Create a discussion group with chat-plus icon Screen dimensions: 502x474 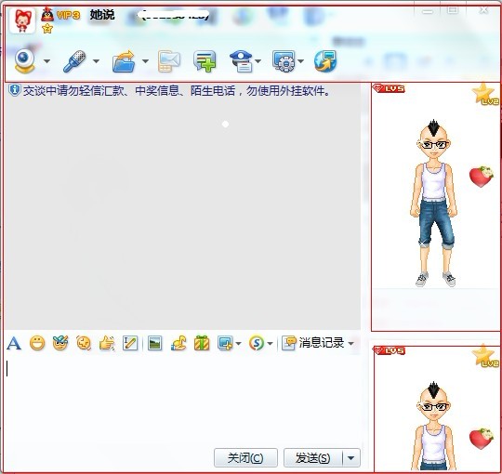click(x=205, y=61)
